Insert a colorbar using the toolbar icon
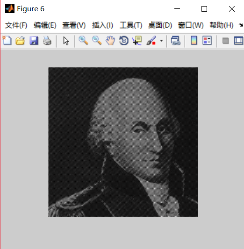Image resolution: width=244 pixels, height=249 pixels. [194, 41]
